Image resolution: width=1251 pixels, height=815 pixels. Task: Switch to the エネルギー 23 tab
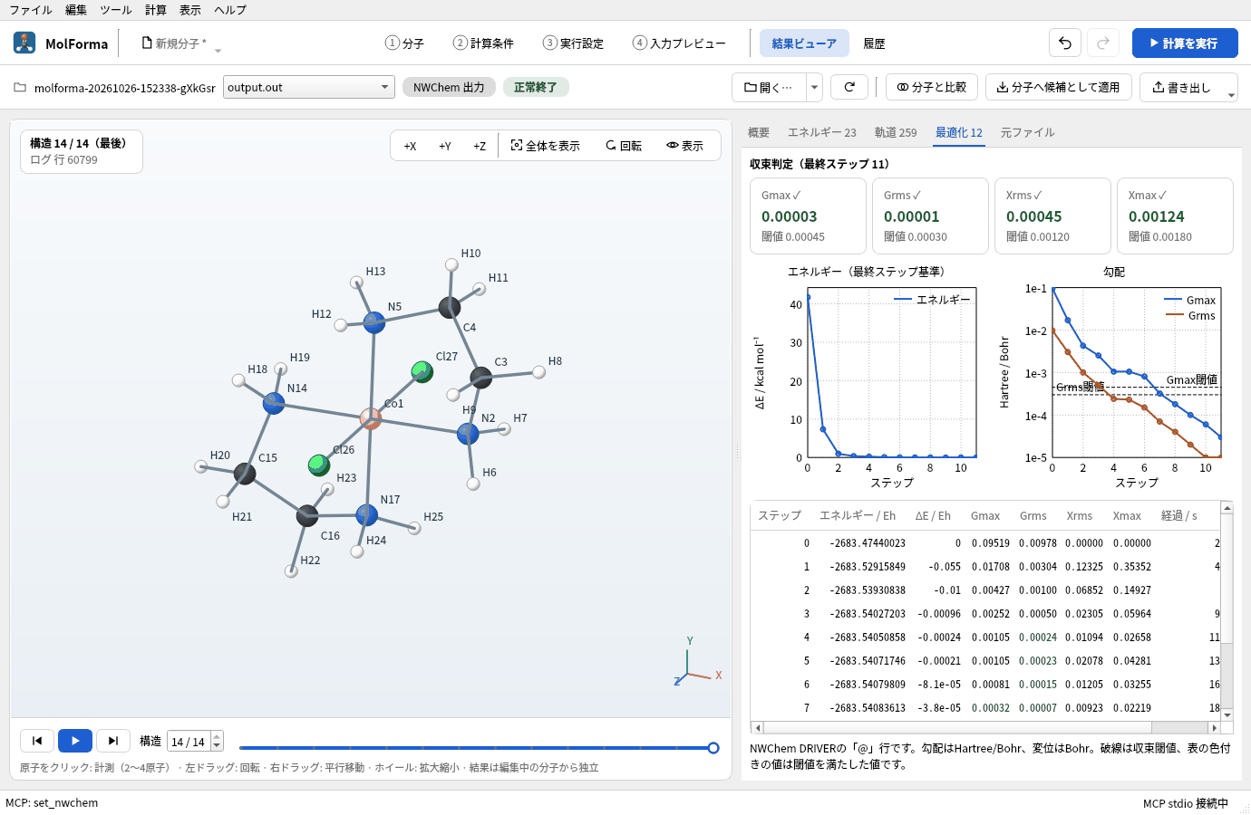(822, 132)
